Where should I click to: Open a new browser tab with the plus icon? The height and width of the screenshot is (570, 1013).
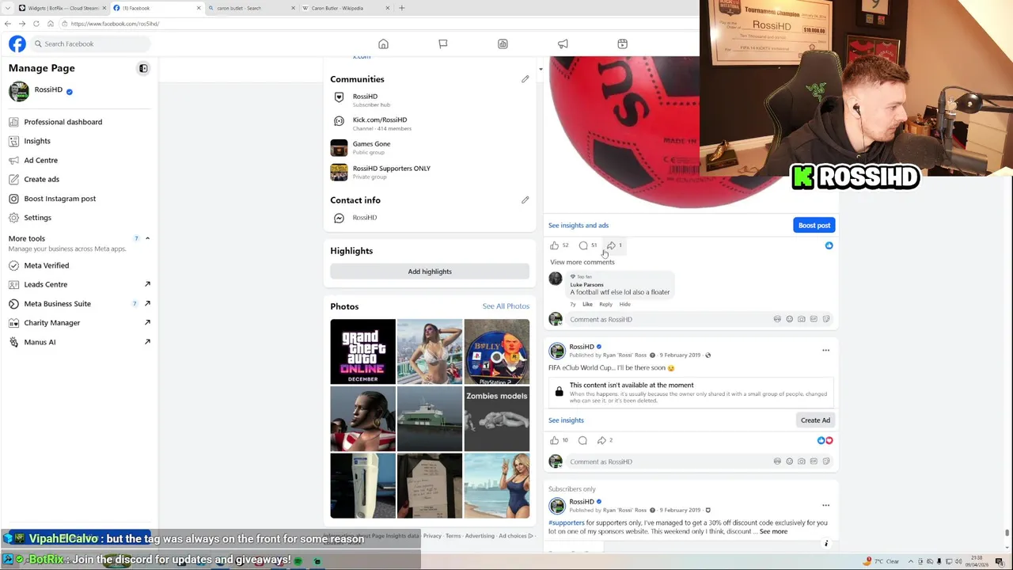pos(401,8)
